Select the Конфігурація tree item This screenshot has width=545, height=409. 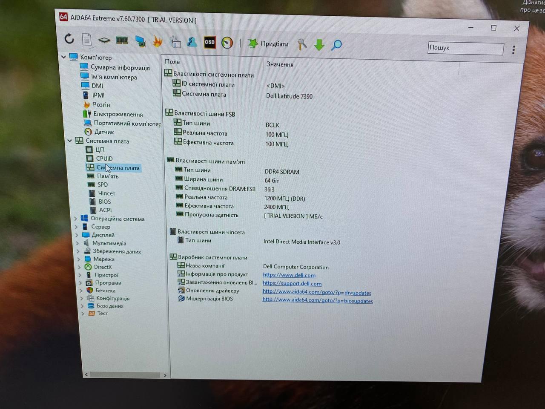(x=113, y=298)
